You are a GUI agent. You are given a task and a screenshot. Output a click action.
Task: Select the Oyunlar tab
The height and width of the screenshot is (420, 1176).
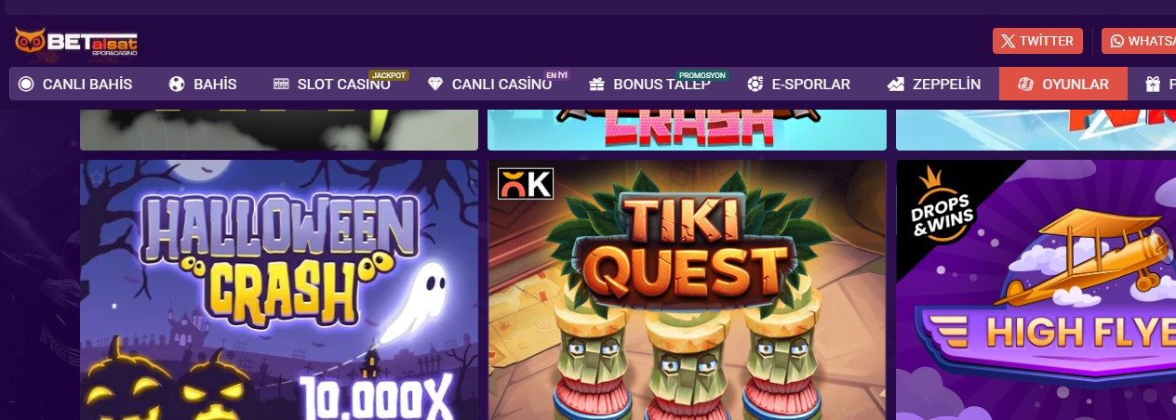coord(1063,85)
